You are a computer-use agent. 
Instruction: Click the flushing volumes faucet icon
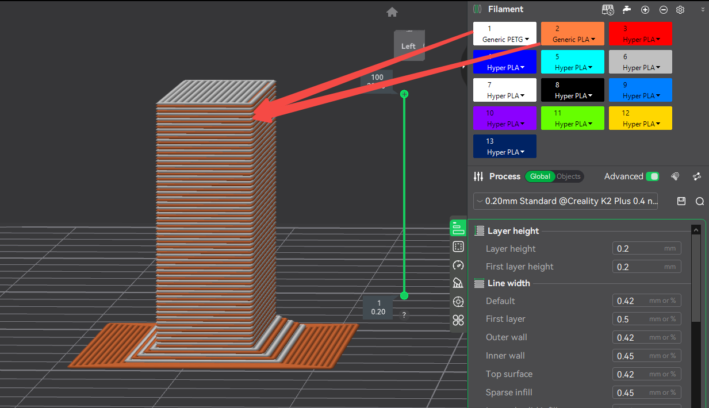(627, 10)
